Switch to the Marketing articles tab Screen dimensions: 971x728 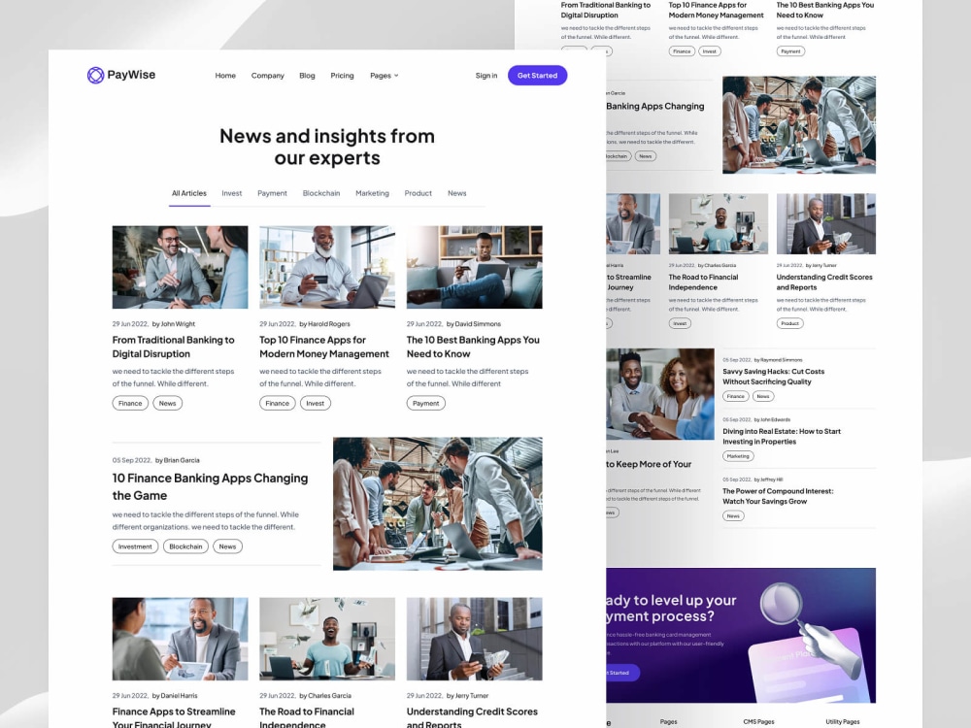(372, 193)
